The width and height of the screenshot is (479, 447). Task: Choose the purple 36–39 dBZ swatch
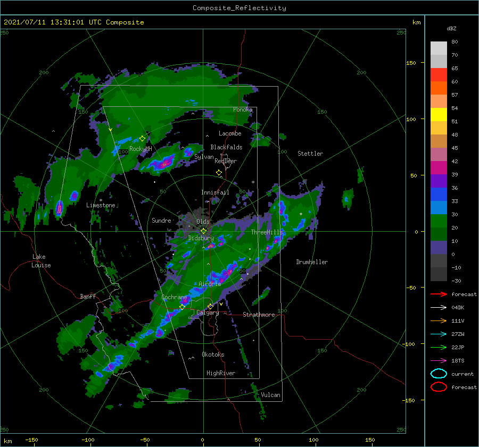(439, 181)
